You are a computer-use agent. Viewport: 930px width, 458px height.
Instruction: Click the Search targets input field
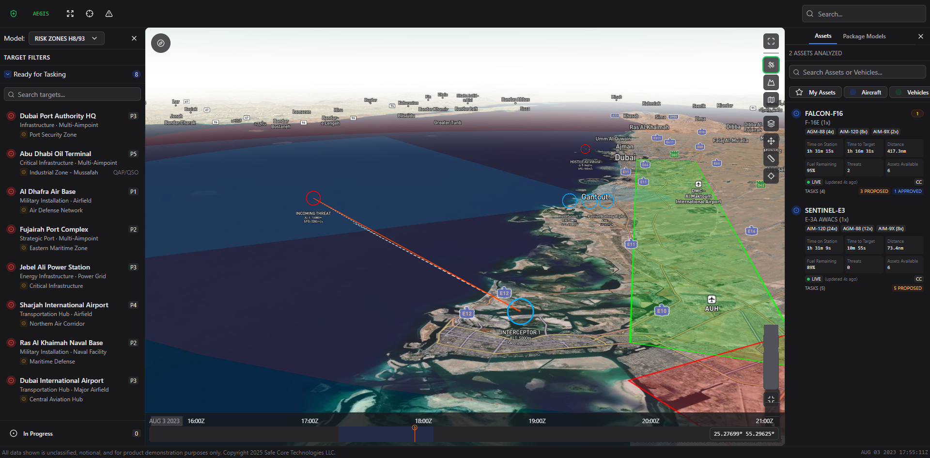pos(73,95)
